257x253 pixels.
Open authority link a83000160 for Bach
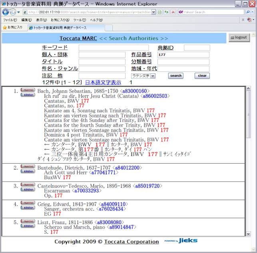pyautogui.click(x=135, y=91)
